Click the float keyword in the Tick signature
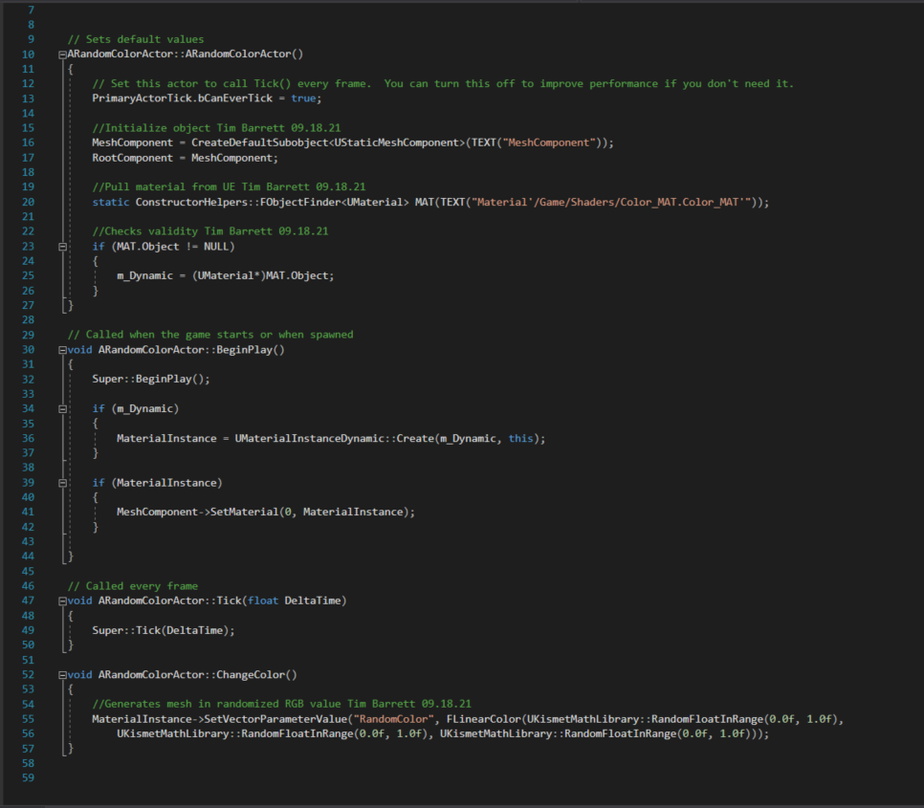The image size is (924, 808). [263, 601]
